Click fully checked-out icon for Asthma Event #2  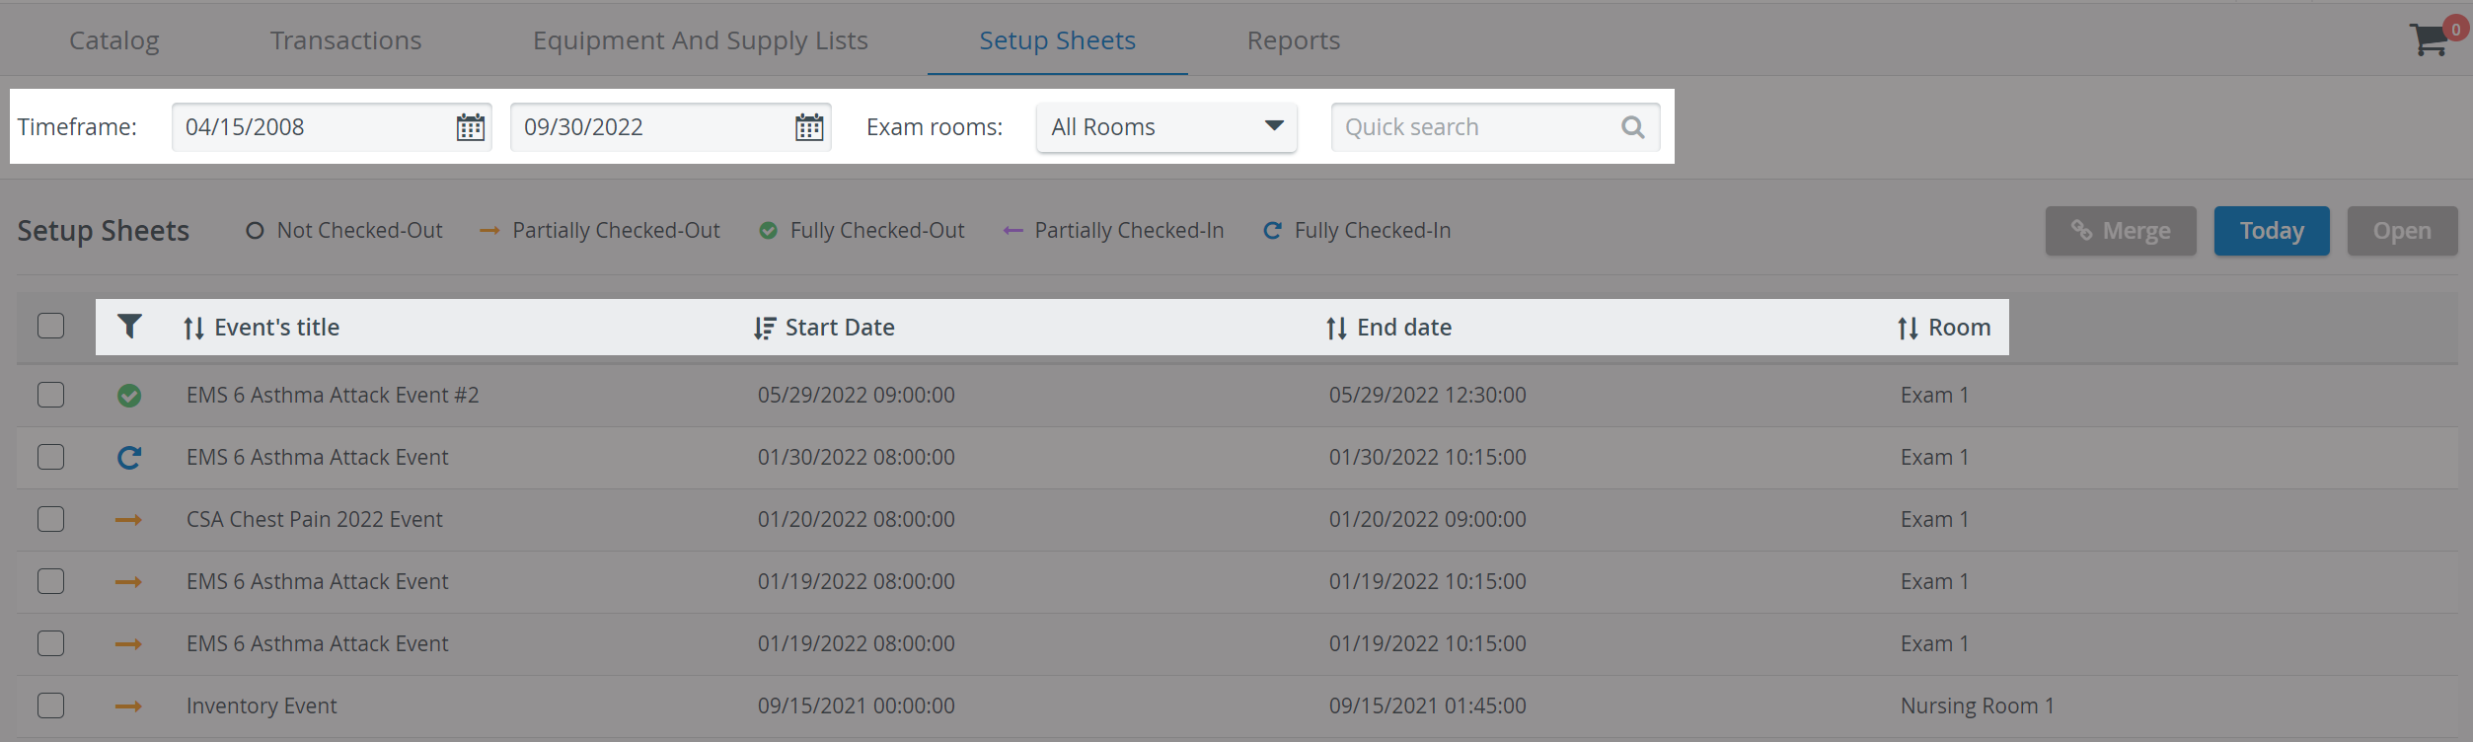129,396
